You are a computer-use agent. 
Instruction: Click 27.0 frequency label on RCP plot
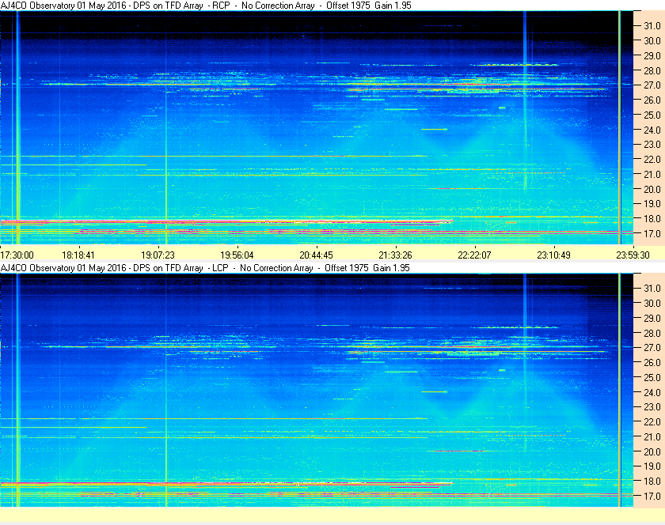pos(652,85)
